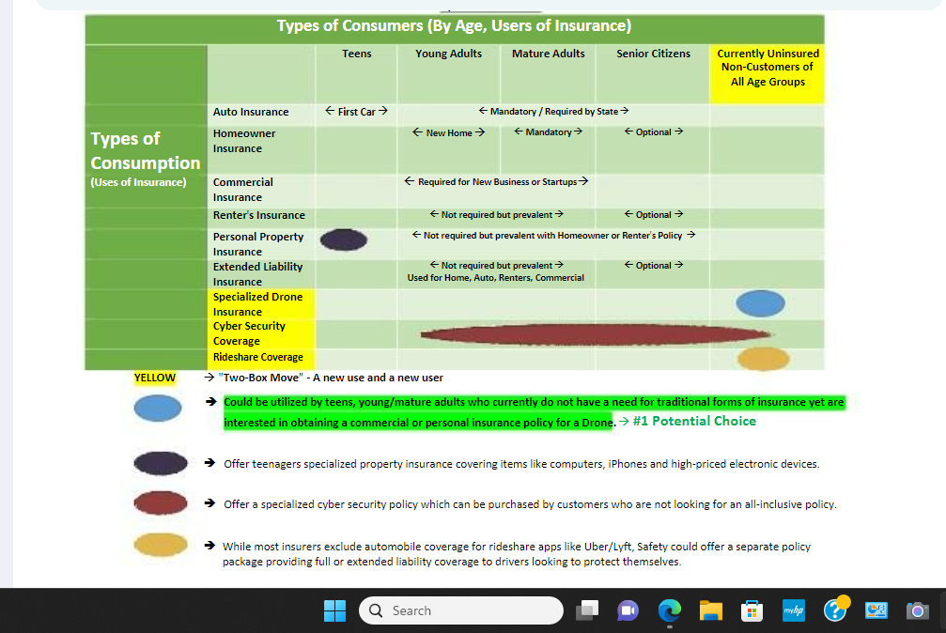Open the Teams chat icon

point(628,610)
